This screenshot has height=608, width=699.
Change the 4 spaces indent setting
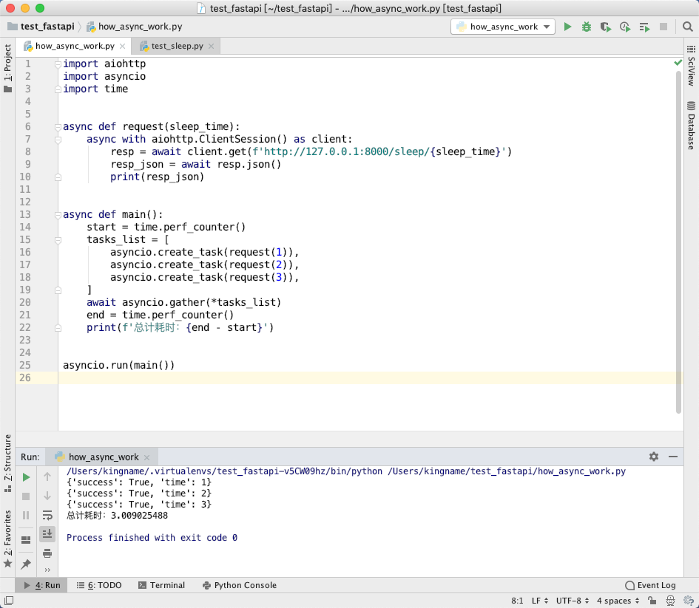(x=618, y=601)
